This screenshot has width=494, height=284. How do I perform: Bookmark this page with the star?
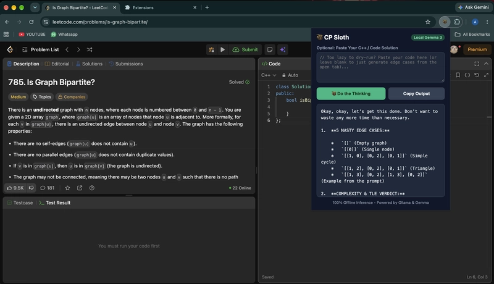coord(427,22)
